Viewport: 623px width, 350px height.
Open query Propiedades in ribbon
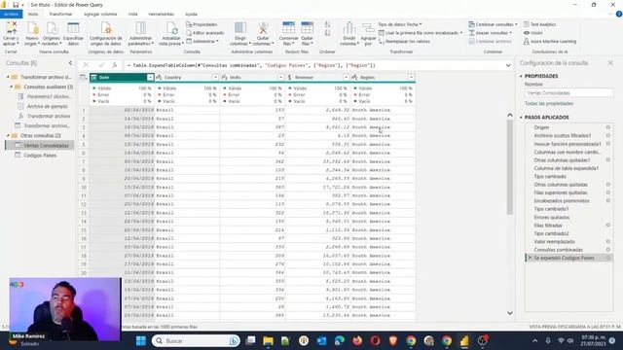(202, 24)
